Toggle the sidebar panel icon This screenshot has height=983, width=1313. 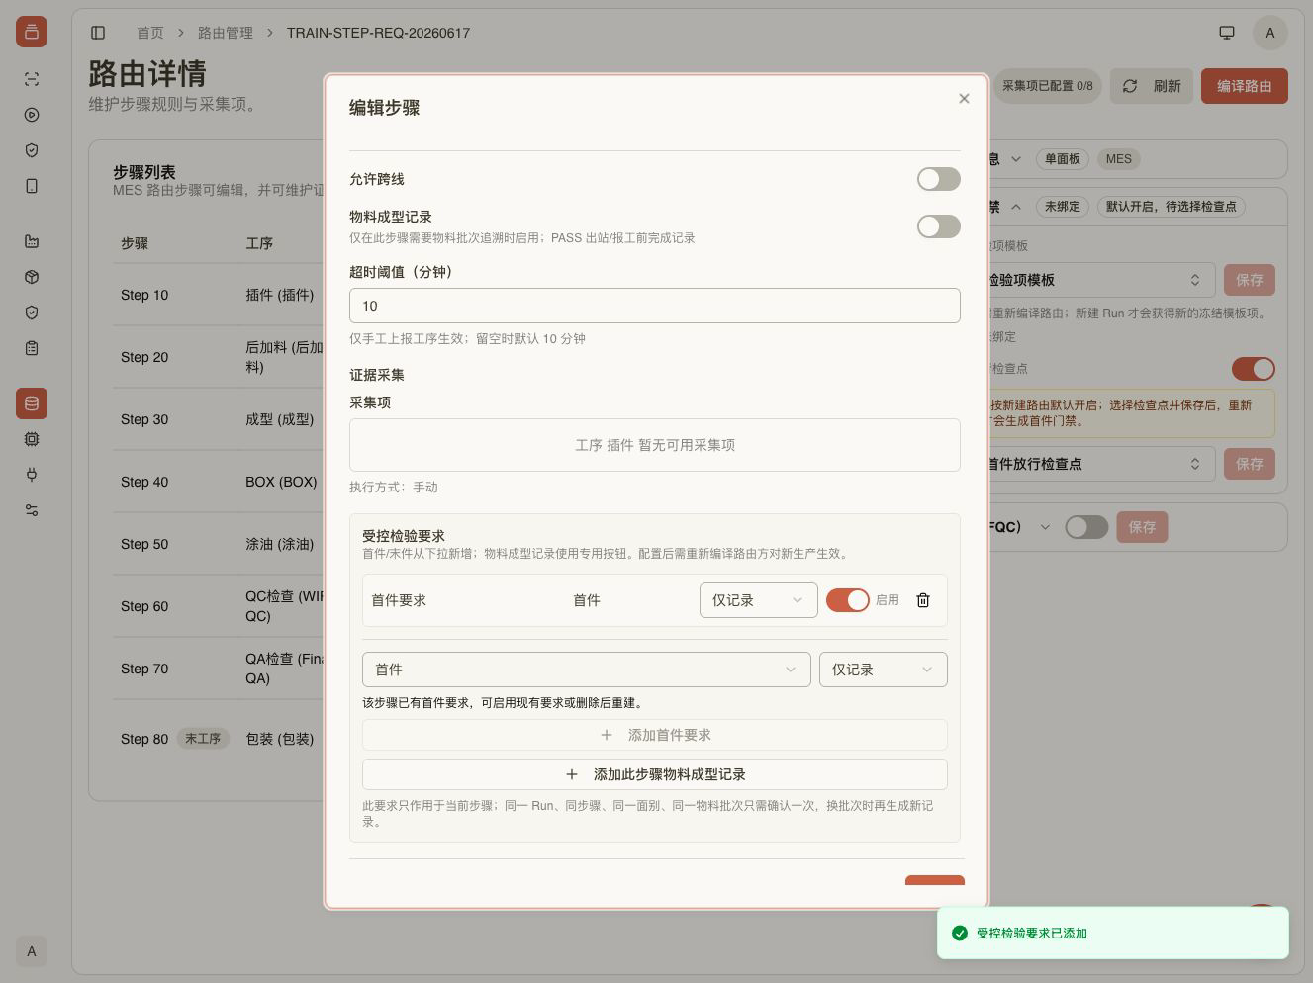coord(98,33)
